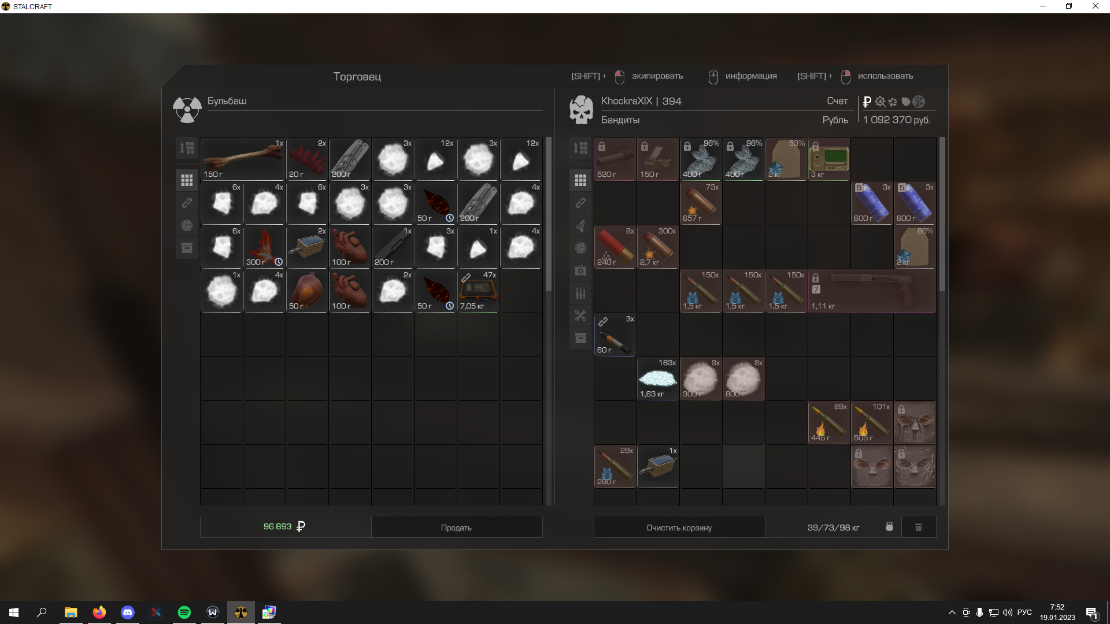
Task: Click the weight lock icon near 39/73/98 кг
Action: [x=889, y=526]
